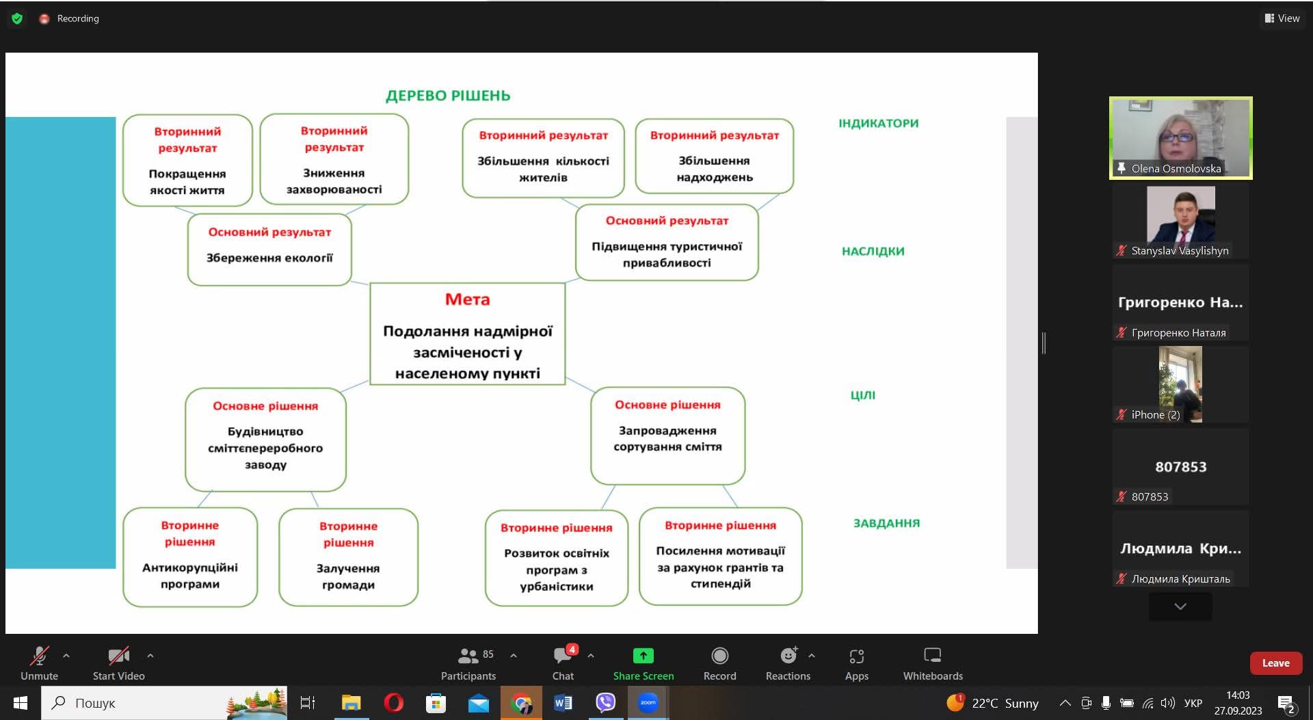Click the green Share Screen icon
1313x720 pixels.
643,656
